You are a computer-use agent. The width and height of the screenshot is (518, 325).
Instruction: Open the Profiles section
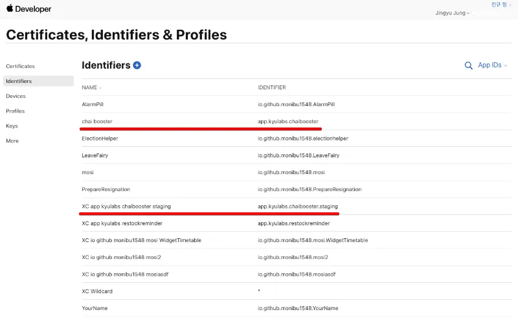15,111
